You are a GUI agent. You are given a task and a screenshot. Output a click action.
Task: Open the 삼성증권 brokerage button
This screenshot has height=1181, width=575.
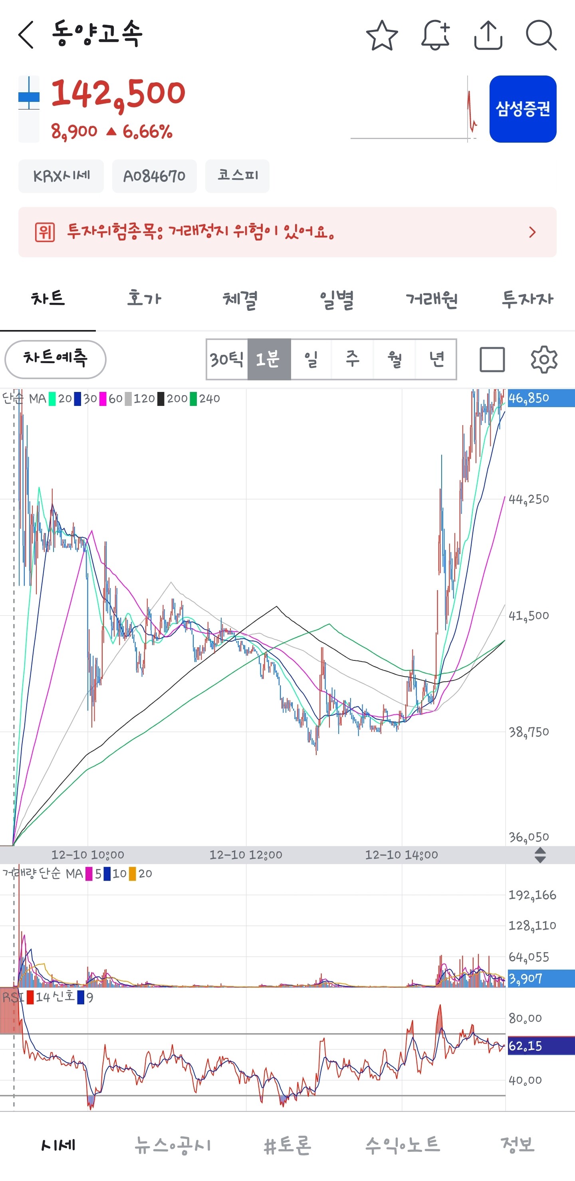pyautogui.click(x=523, y=109)
